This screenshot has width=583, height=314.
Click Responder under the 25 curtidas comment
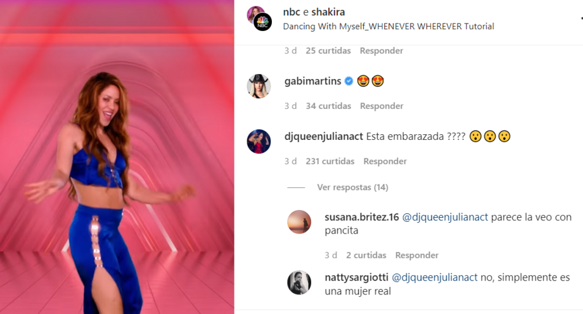(x=381, y=51)
